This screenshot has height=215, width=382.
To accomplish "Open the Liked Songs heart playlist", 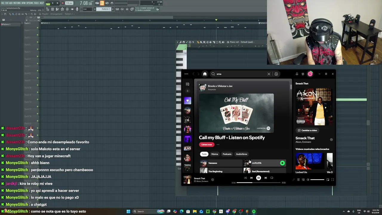I will click(x=187, y=101).
